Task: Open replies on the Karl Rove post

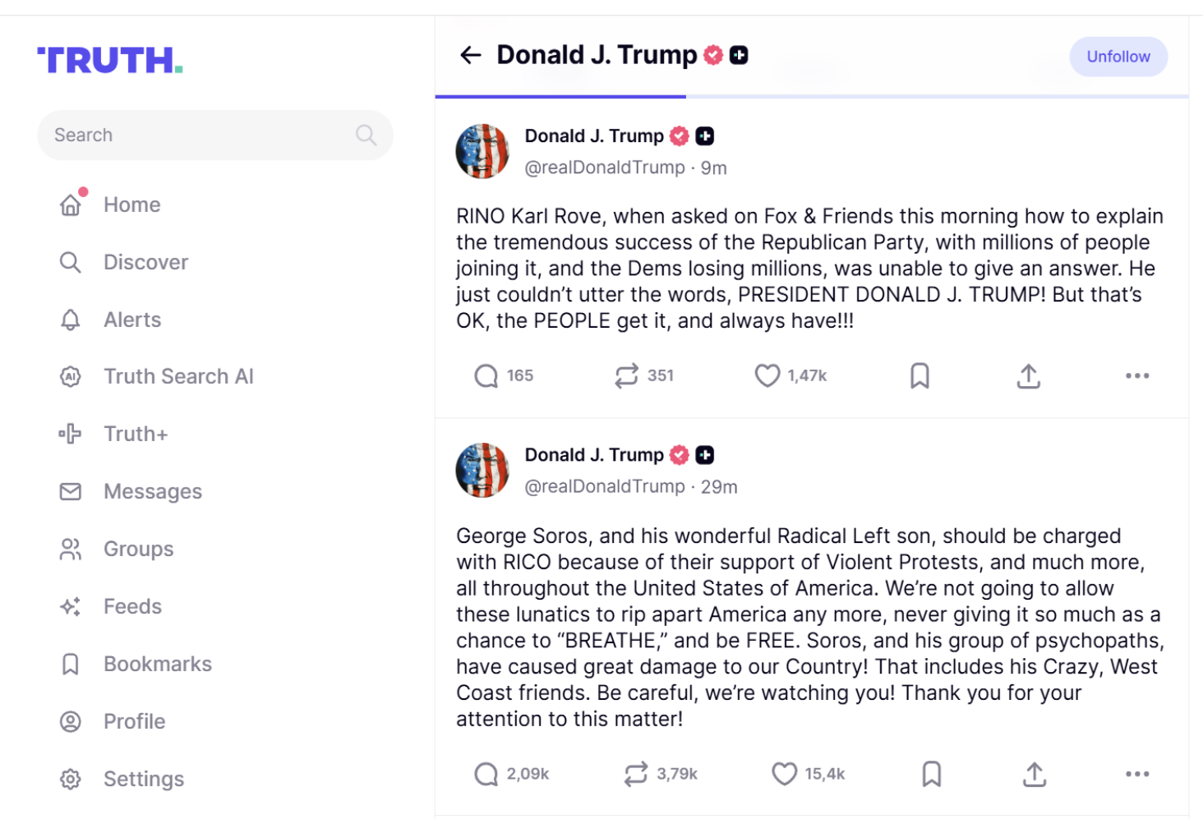Action: (x=486, y=375)
